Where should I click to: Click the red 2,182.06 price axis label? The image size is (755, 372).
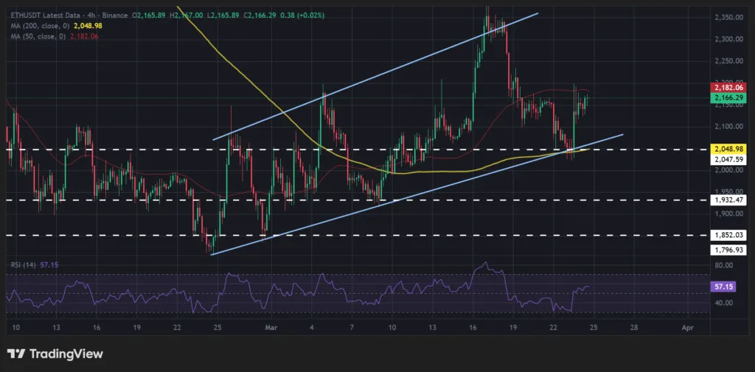[729, 88]
